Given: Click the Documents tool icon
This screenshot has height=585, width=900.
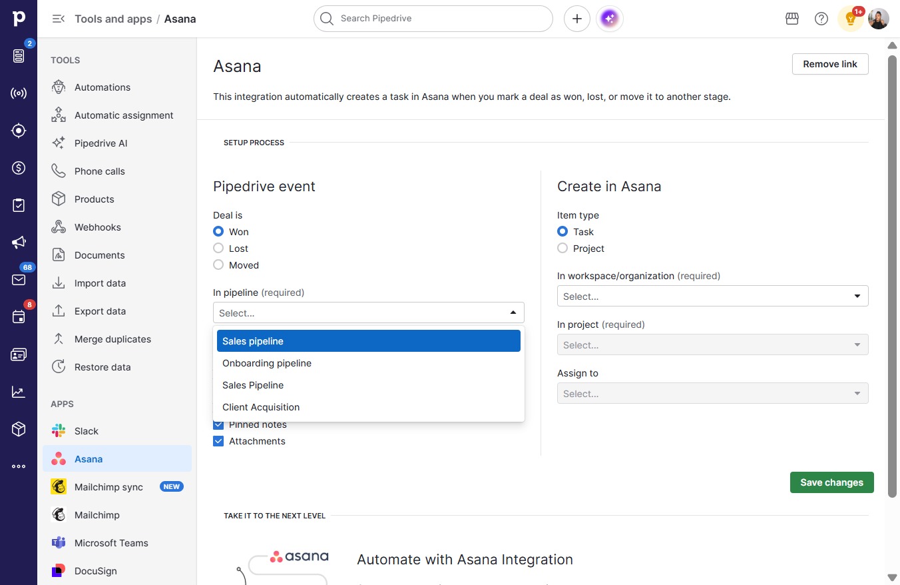Looking at the screenshot, I should 59,255.
